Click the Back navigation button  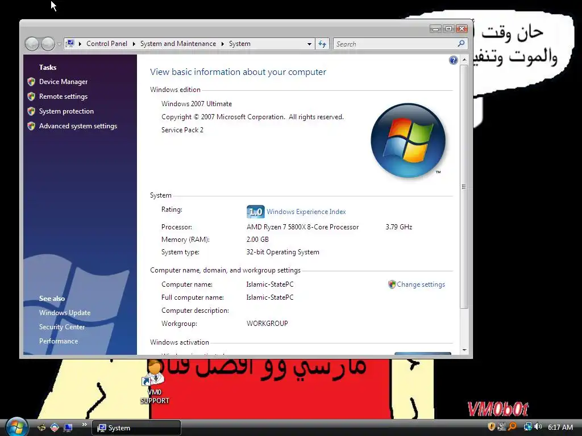(32, 44)
